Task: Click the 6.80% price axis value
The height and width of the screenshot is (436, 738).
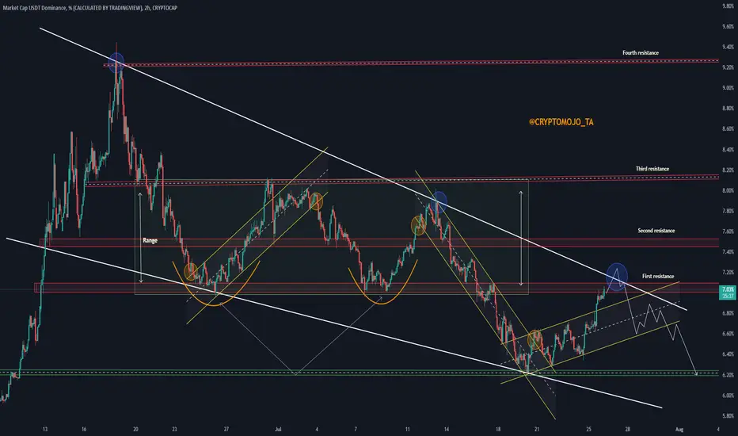Action: tap(728, 313)
